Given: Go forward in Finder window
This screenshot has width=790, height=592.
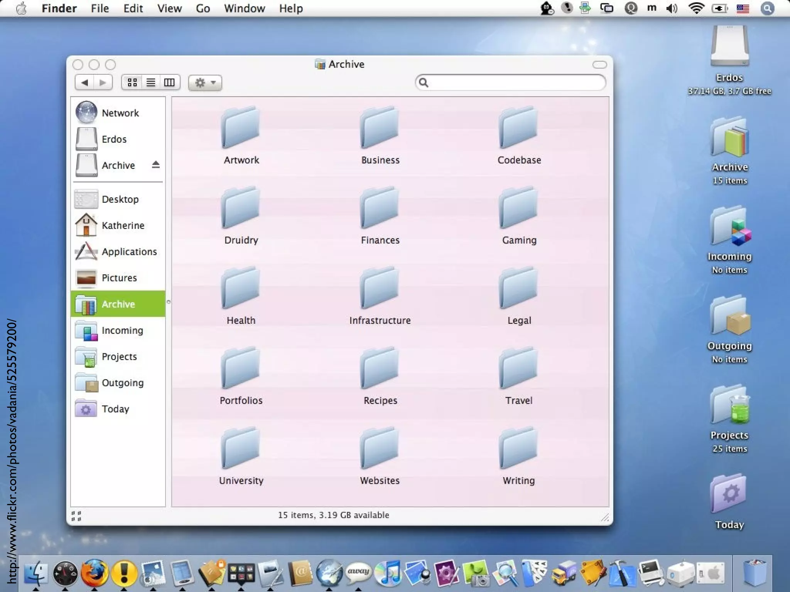Looking at the screenshot, I should (103, 82).
